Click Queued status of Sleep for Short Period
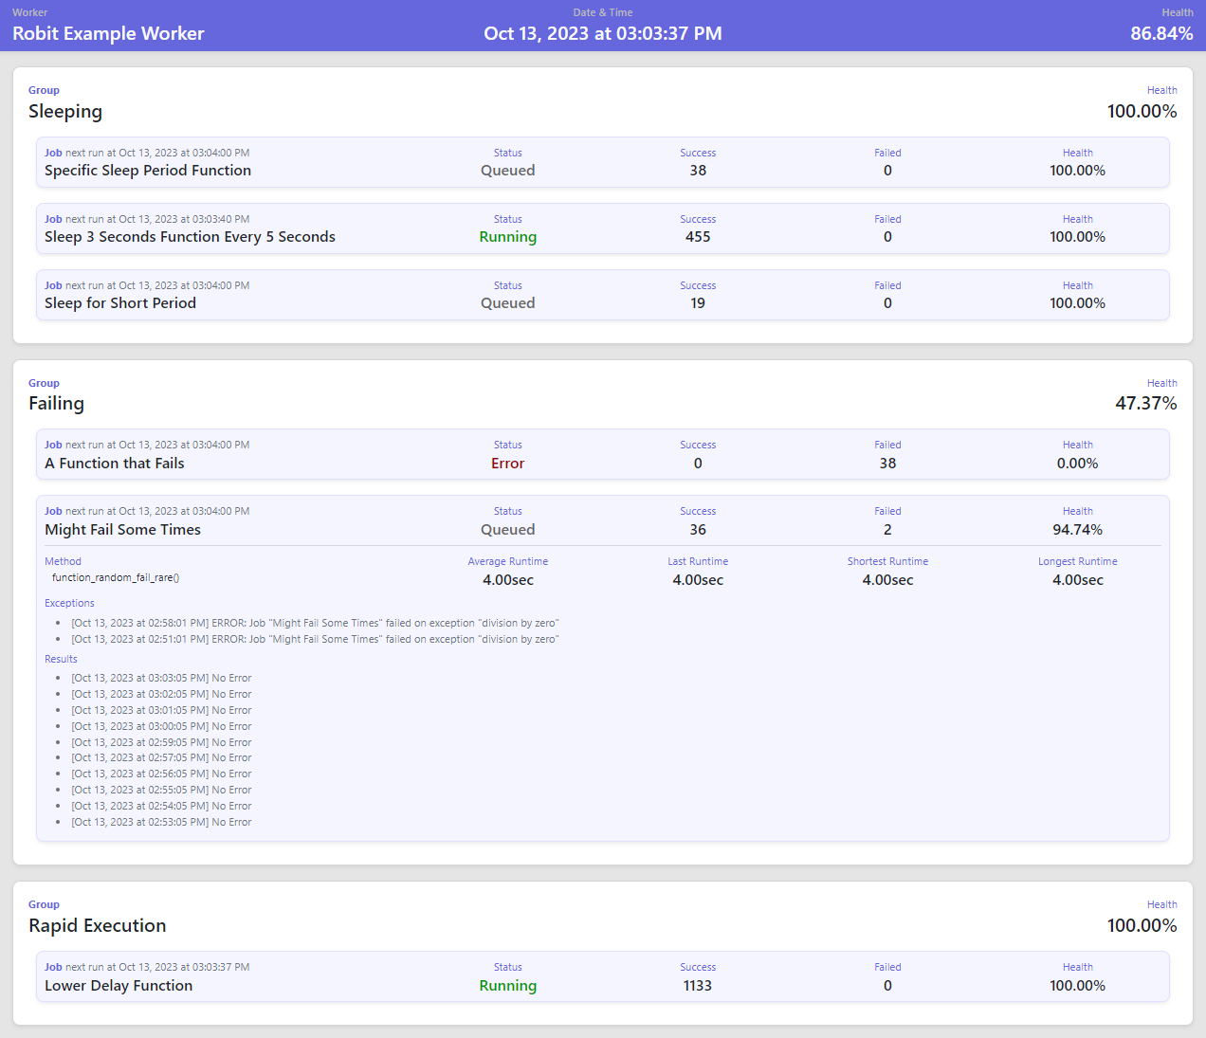1206x1038 pixels. point(508,303)
